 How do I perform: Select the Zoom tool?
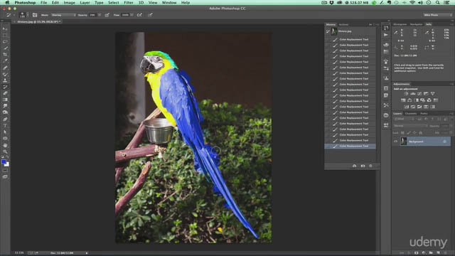click(5, 151)
